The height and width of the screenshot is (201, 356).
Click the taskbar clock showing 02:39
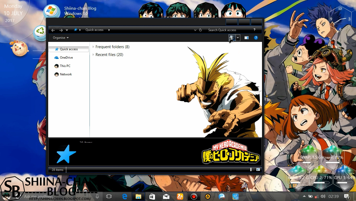tap(333, 196)
